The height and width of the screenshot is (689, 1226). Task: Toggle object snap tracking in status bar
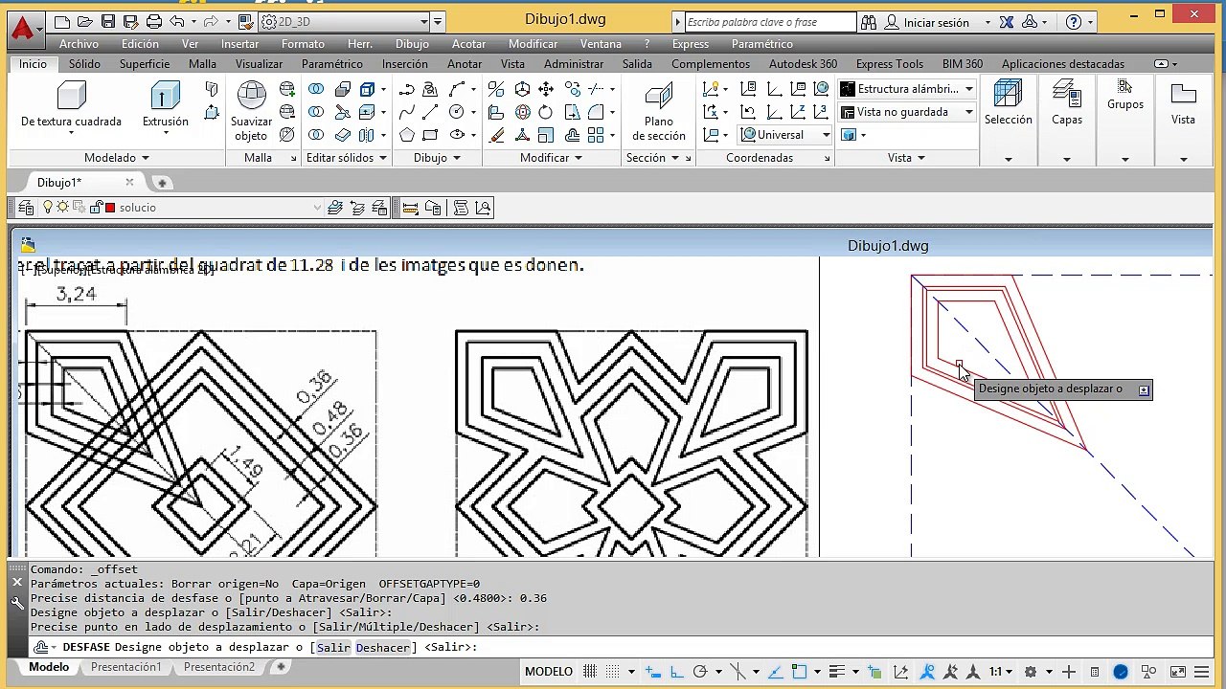click(775, 672)
